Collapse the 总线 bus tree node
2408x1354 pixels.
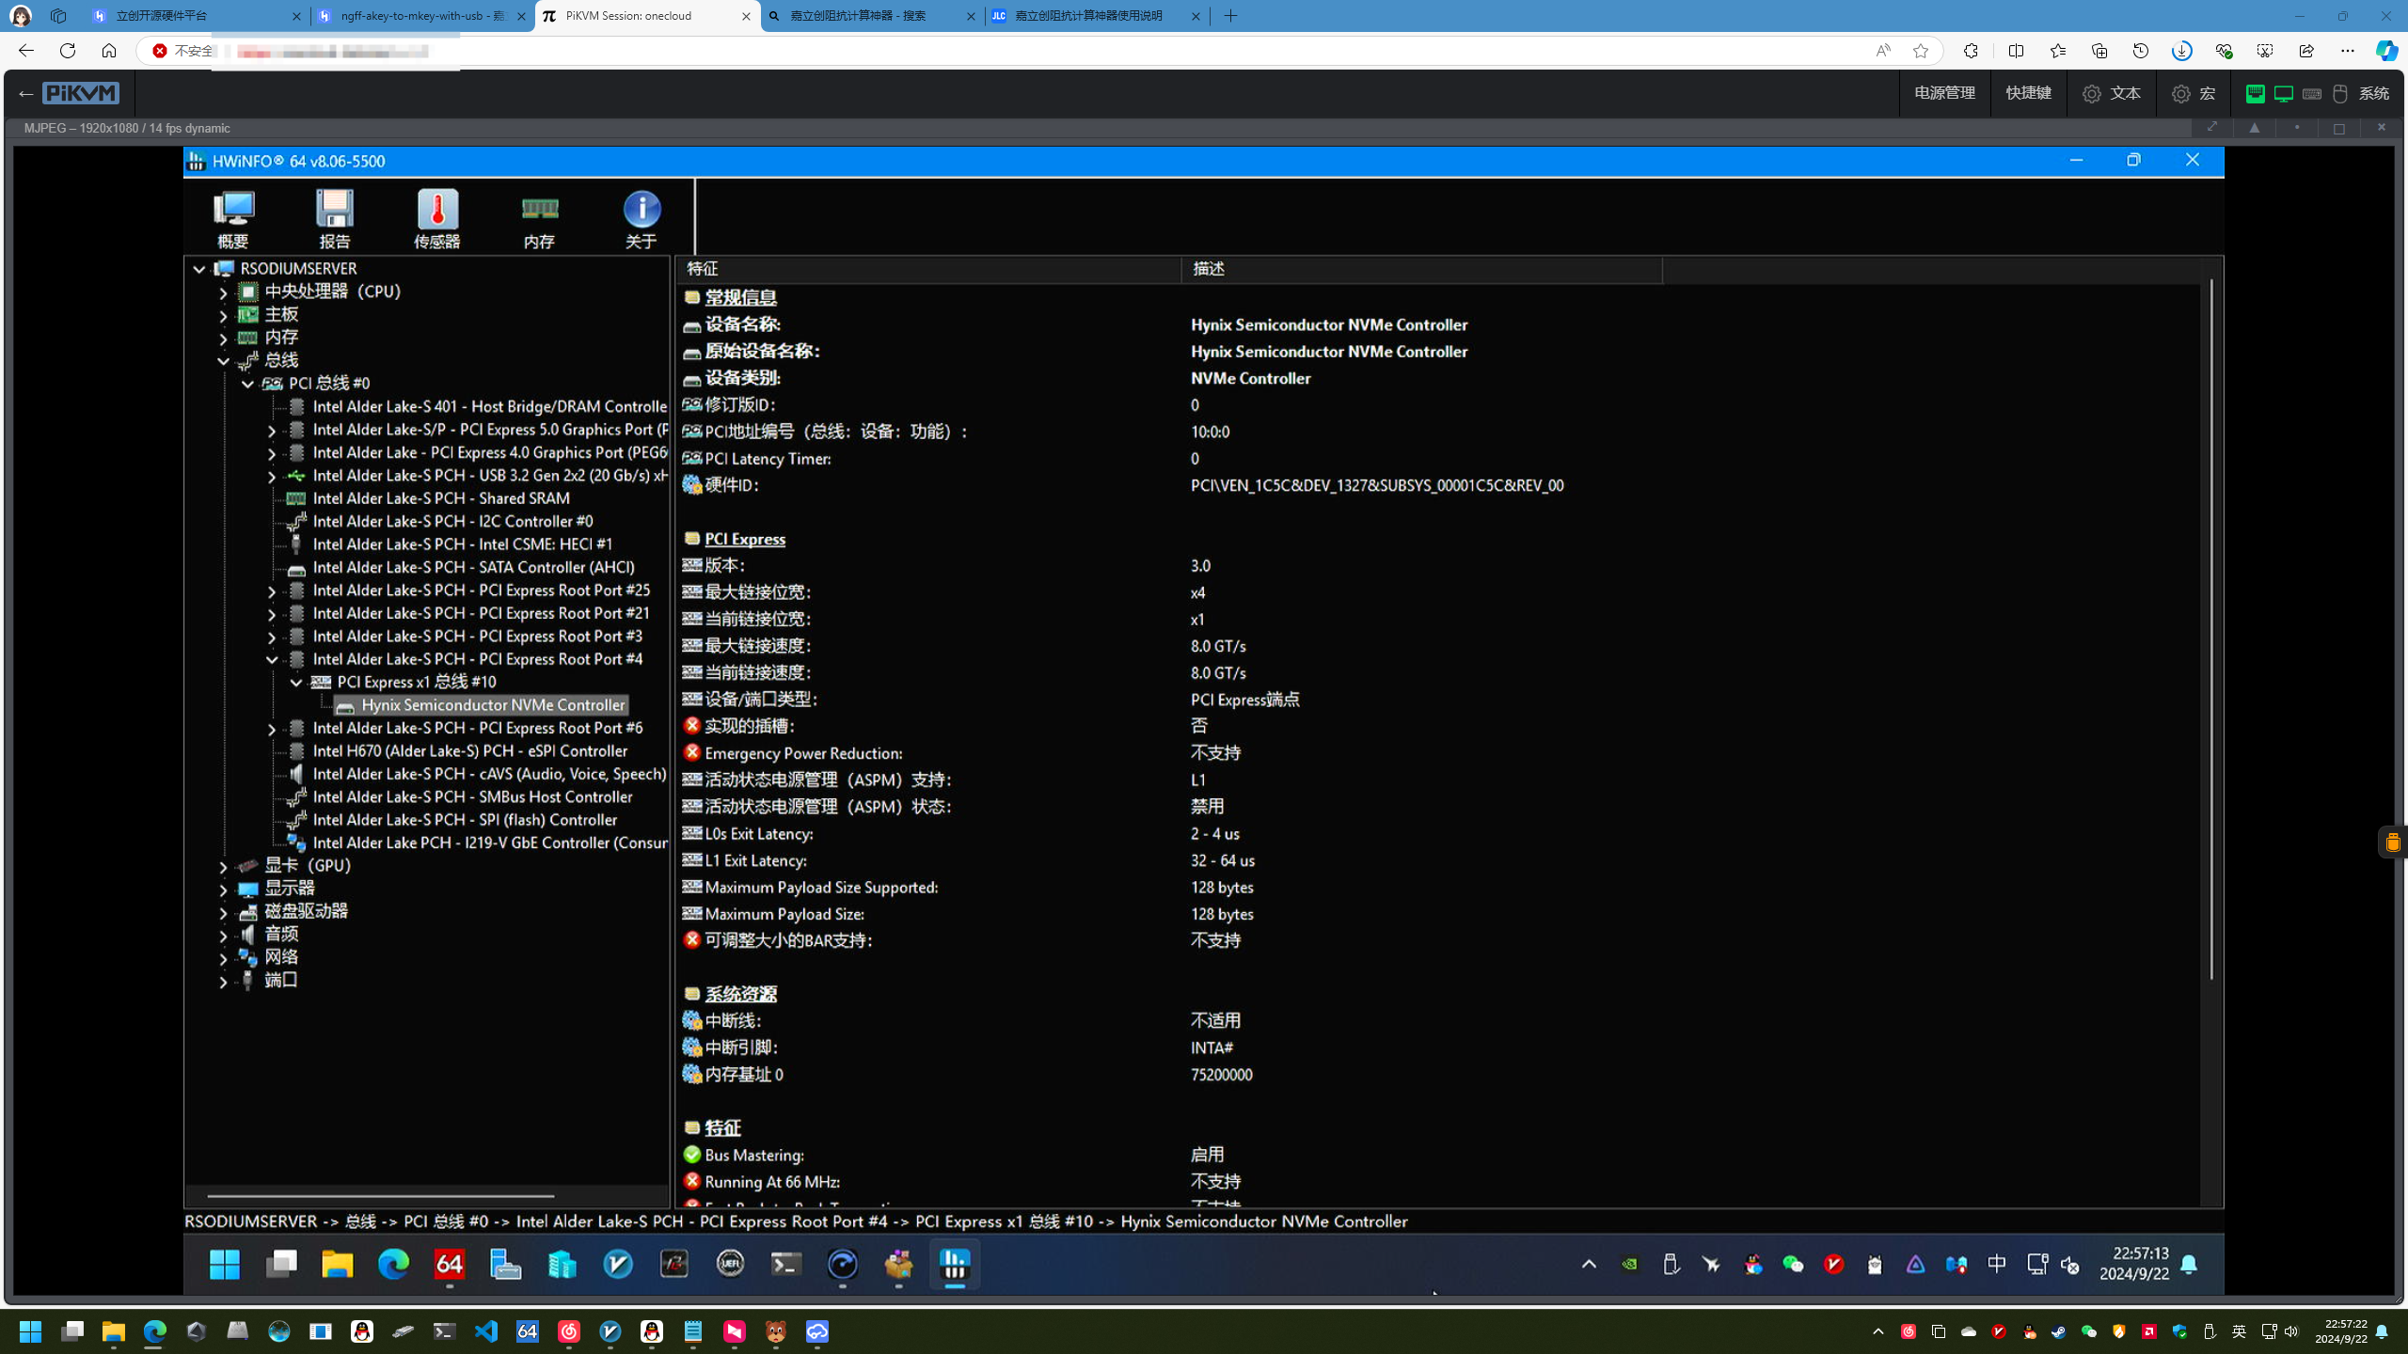(223, 361)
